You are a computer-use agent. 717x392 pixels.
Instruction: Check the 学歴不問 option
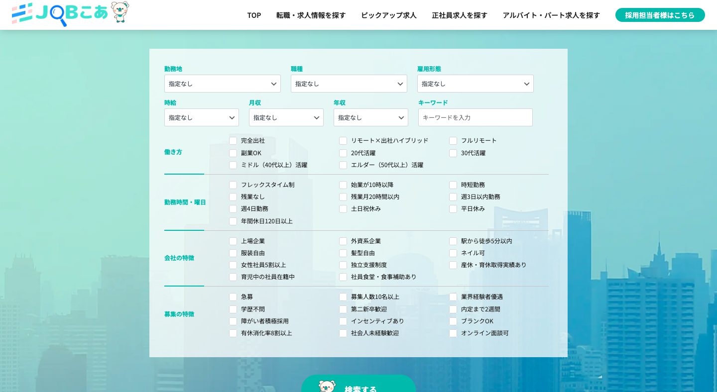coord(233,309)
